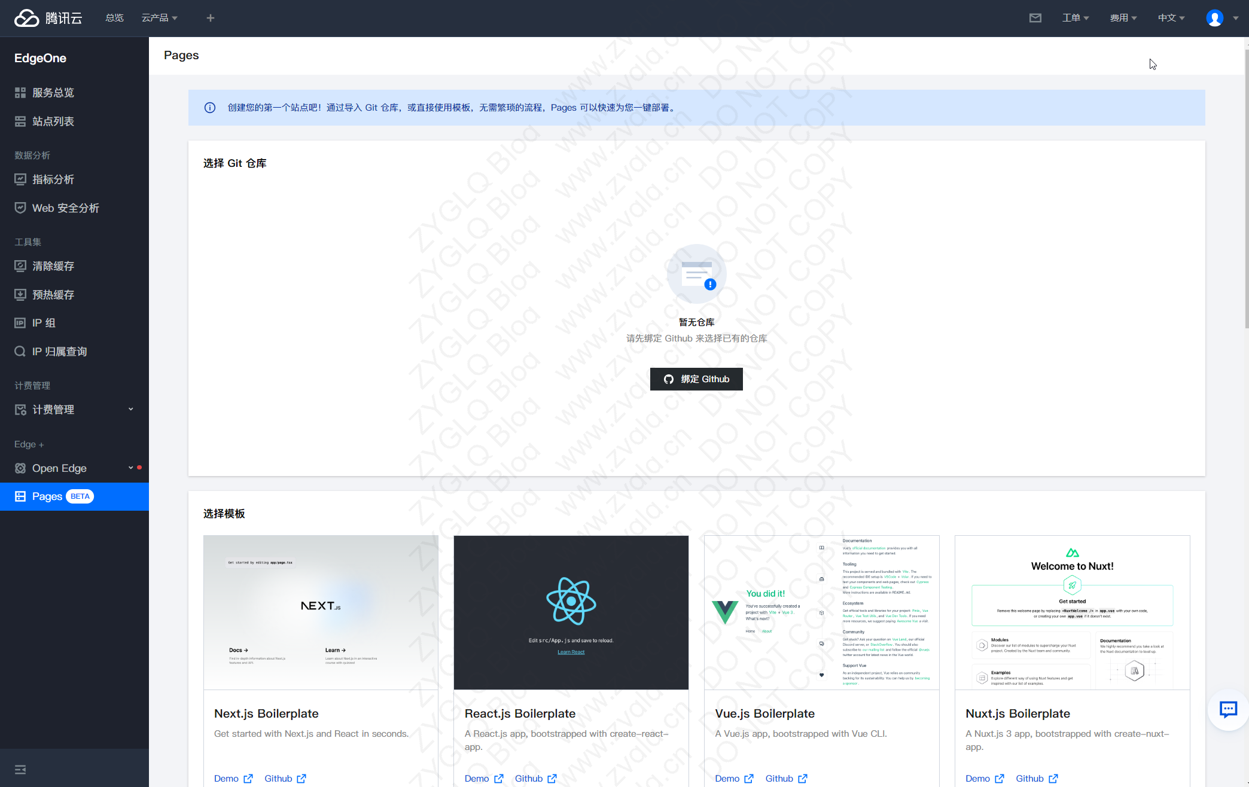Click the Vue.js Demo external link icon
This screenshot has height=787, width=1249.
point(749,779)
